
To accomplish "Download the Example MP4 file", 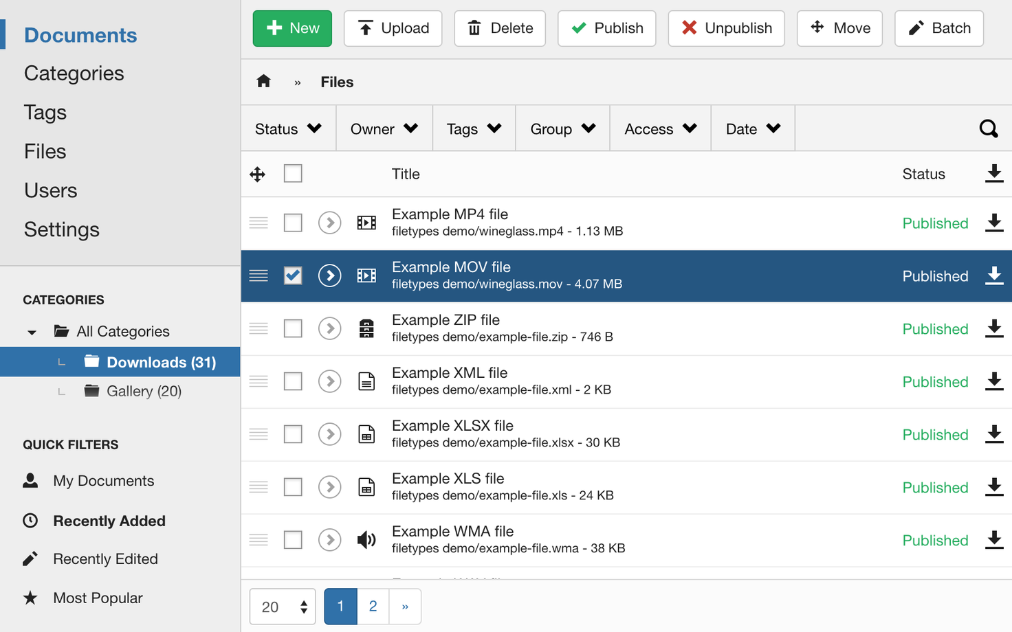I will (x=994, y=223).
